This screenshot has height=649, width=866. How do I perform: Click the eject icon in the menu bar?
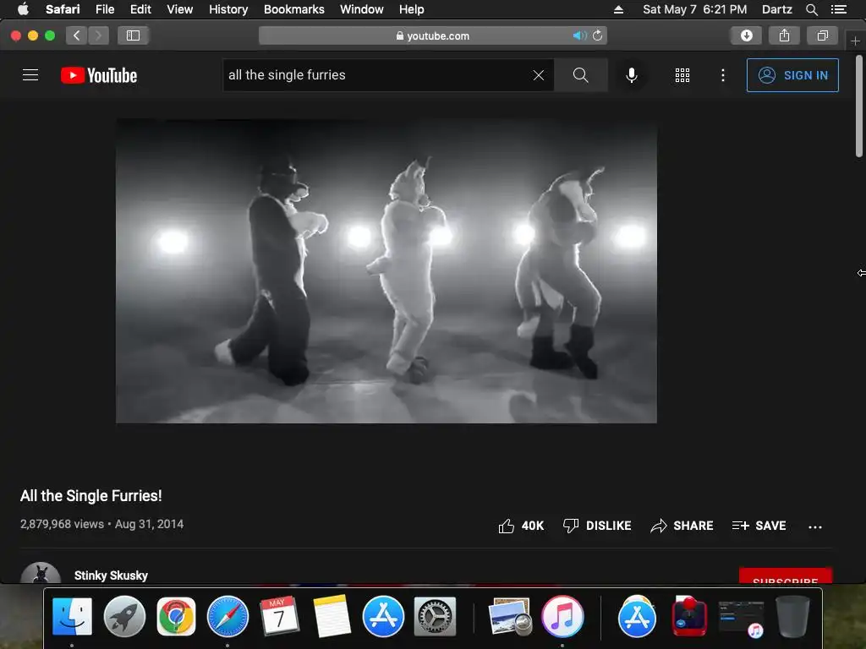pyautogui.click(x=618, y=9)
